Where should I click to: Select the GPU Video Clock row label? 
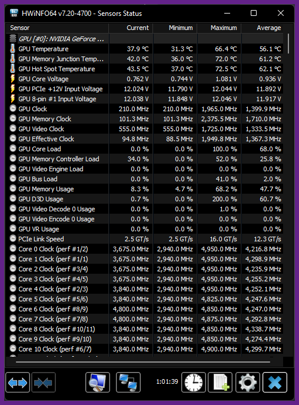pos(41,129)
